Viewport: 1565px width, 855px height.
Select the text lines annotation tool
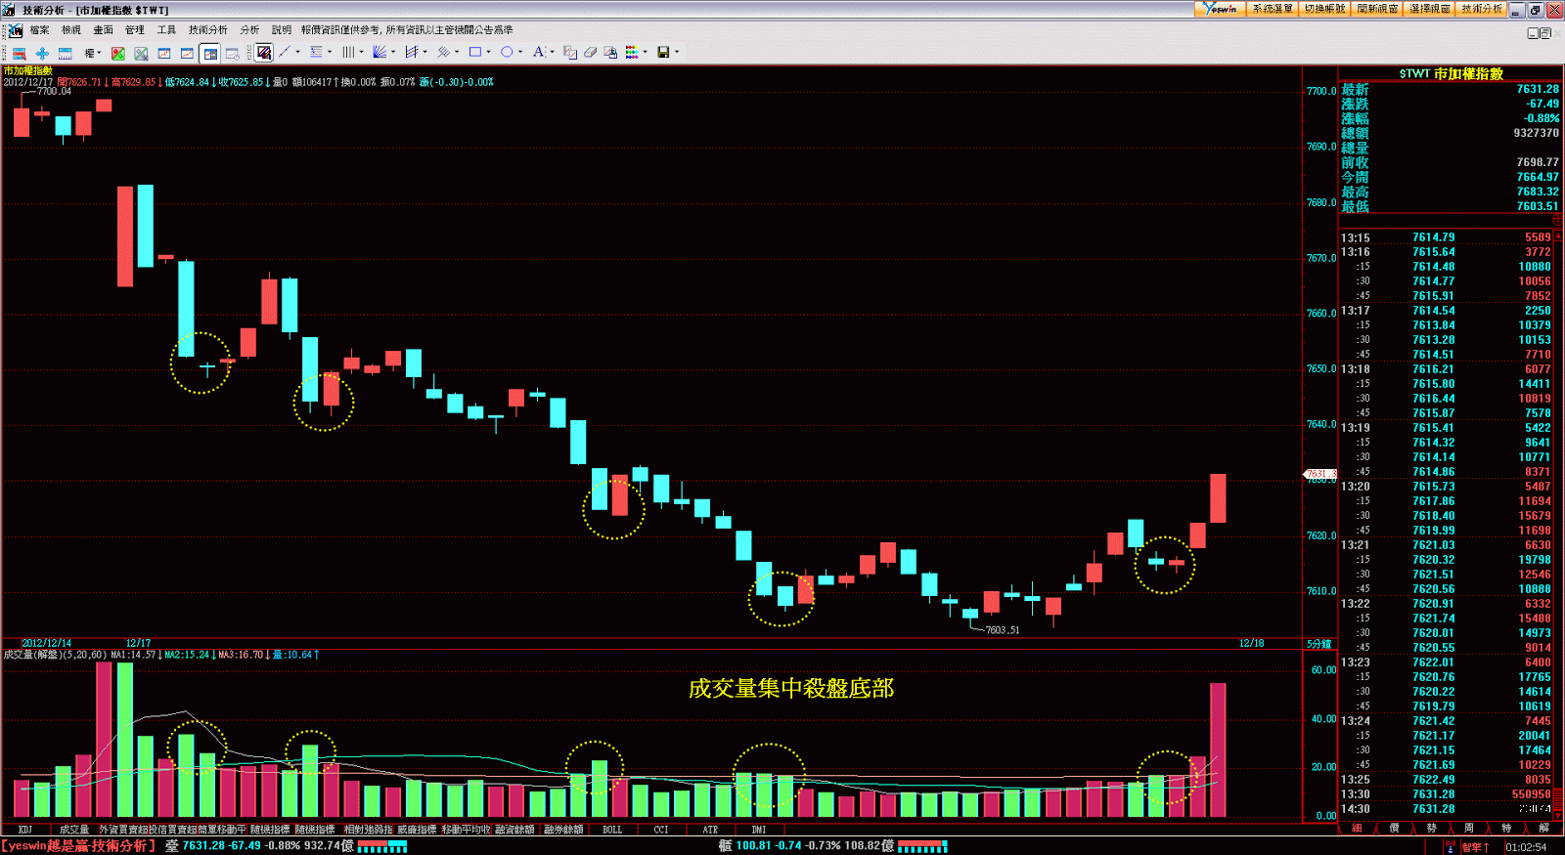[x=316, y=52]
